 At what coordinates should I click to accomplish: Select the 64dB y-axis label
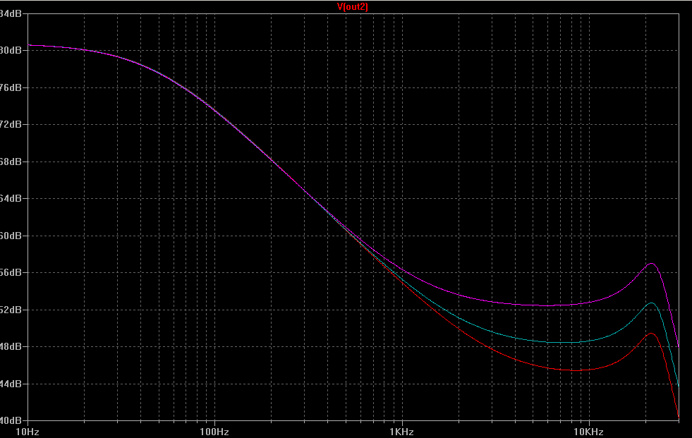13,198
